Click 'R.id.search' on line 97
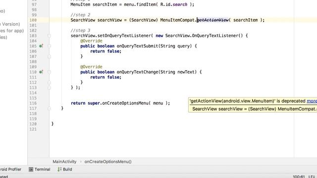This screenshot has height=178, width=317. click(x=174, y=4)
